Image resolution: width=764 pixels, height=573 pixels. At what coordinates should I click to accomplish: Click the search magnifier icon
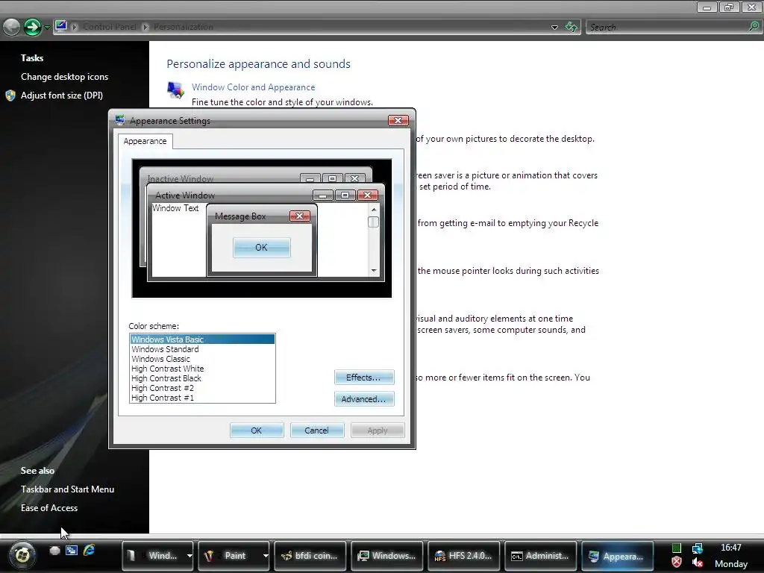754,27
